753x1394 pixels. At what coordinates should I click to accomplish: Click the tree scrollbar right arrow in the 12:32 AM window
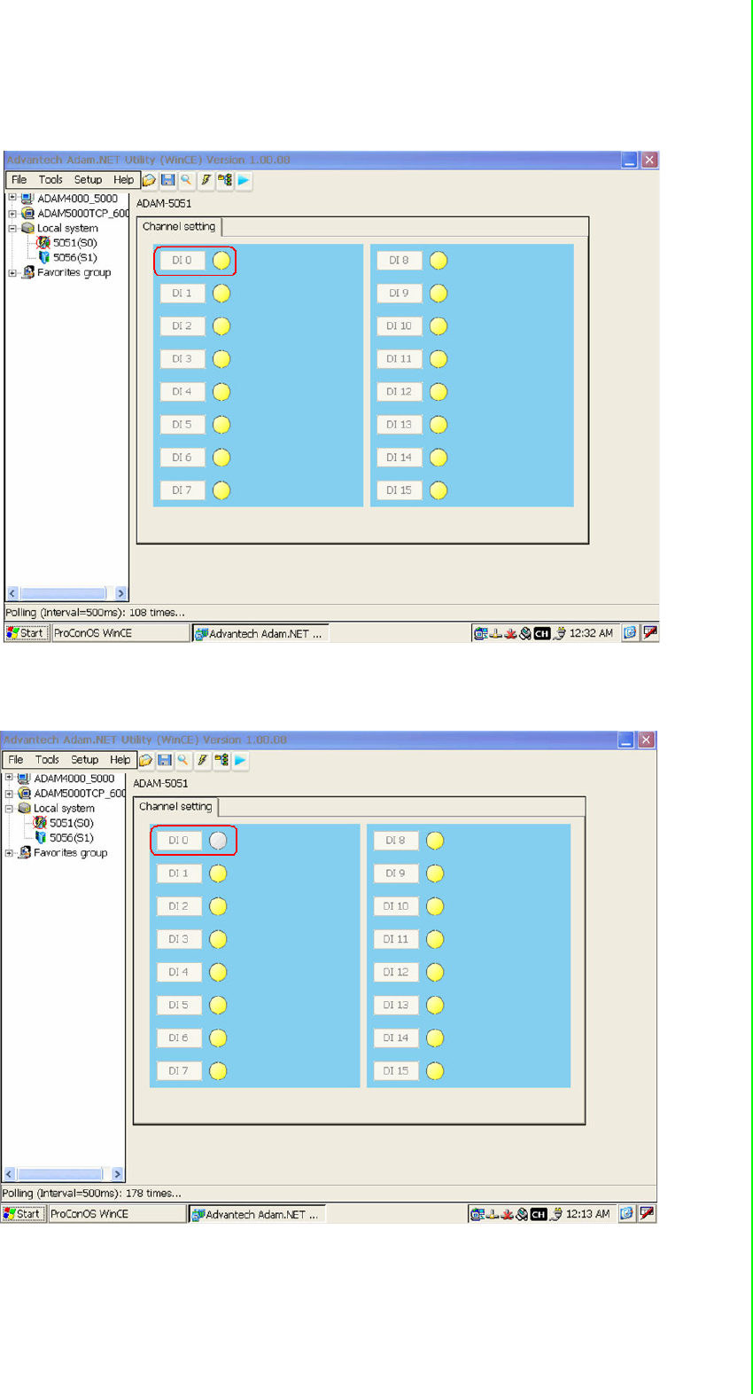121,593
